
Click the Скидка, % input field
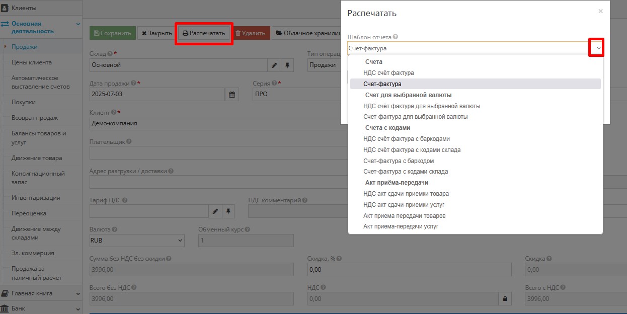pyautogui.click(x=409, y=270)
